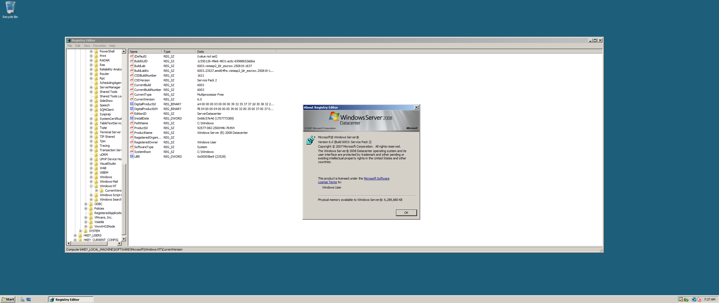Click the SystemRoot string value icon

tap(131, 151)
